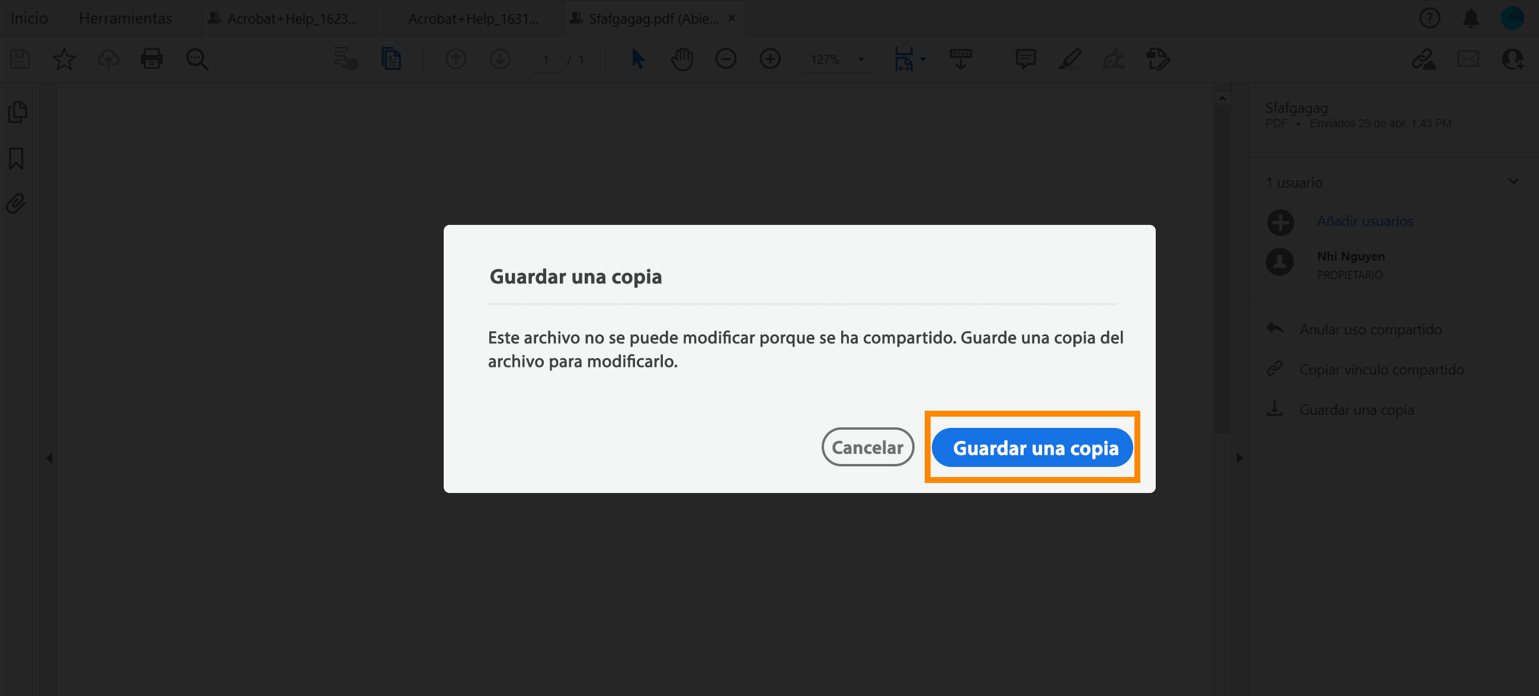The height and width of the screenshot is (696, 1539).
Task: Switch to the Herramientas tab
Action: click(125, 18)
